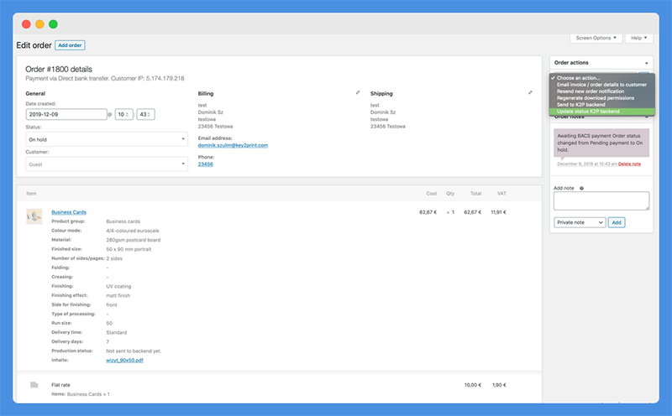The image size is (672, 416).
Task: Click Add to save the note
Action: 617,222
